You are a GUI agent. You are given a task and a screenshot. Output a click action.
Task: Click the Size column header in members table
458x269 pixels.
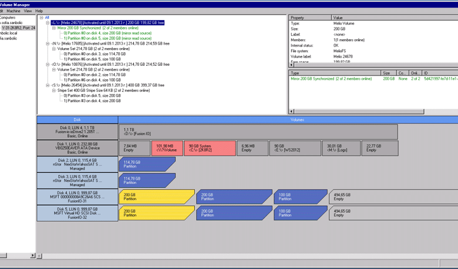tap(389, 73)
